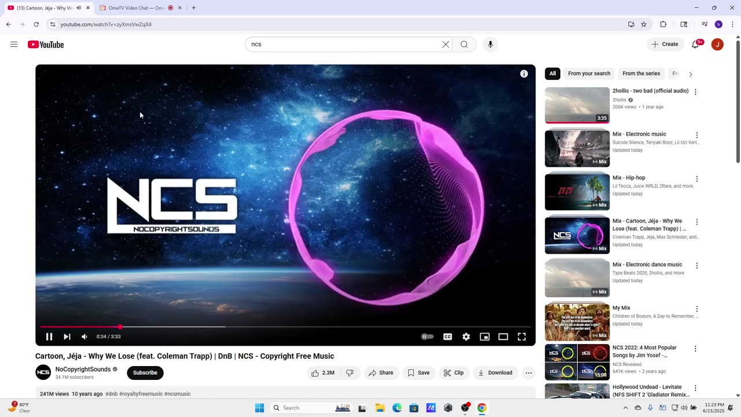Open options for 2hollis two bad

pyautogui.click(x=695, y=92)
